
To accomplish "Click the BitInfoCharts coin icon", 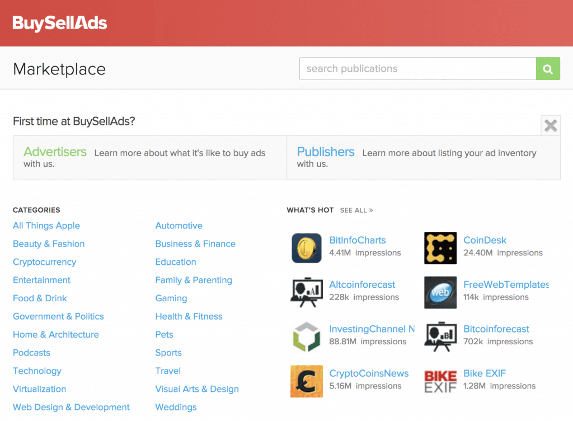I will pyautogui.click(x=307, y=248).
